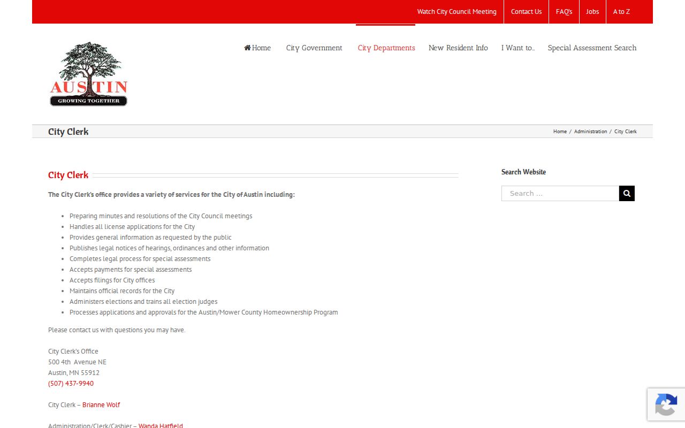Viewport: 685px width, 428px height.
Task: Open the I Want to.. menu
Action: [x=518, y=48]
